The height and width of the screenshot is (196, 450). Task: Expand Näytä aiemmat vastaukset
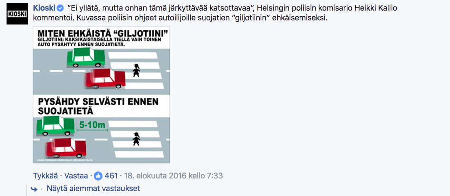coord(93,189)
